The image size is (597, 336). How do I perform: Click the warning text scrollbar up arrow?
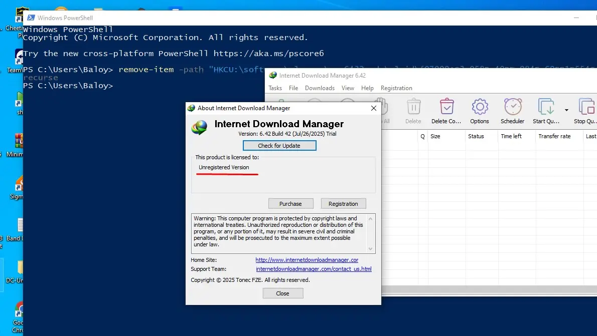(370, 218)
